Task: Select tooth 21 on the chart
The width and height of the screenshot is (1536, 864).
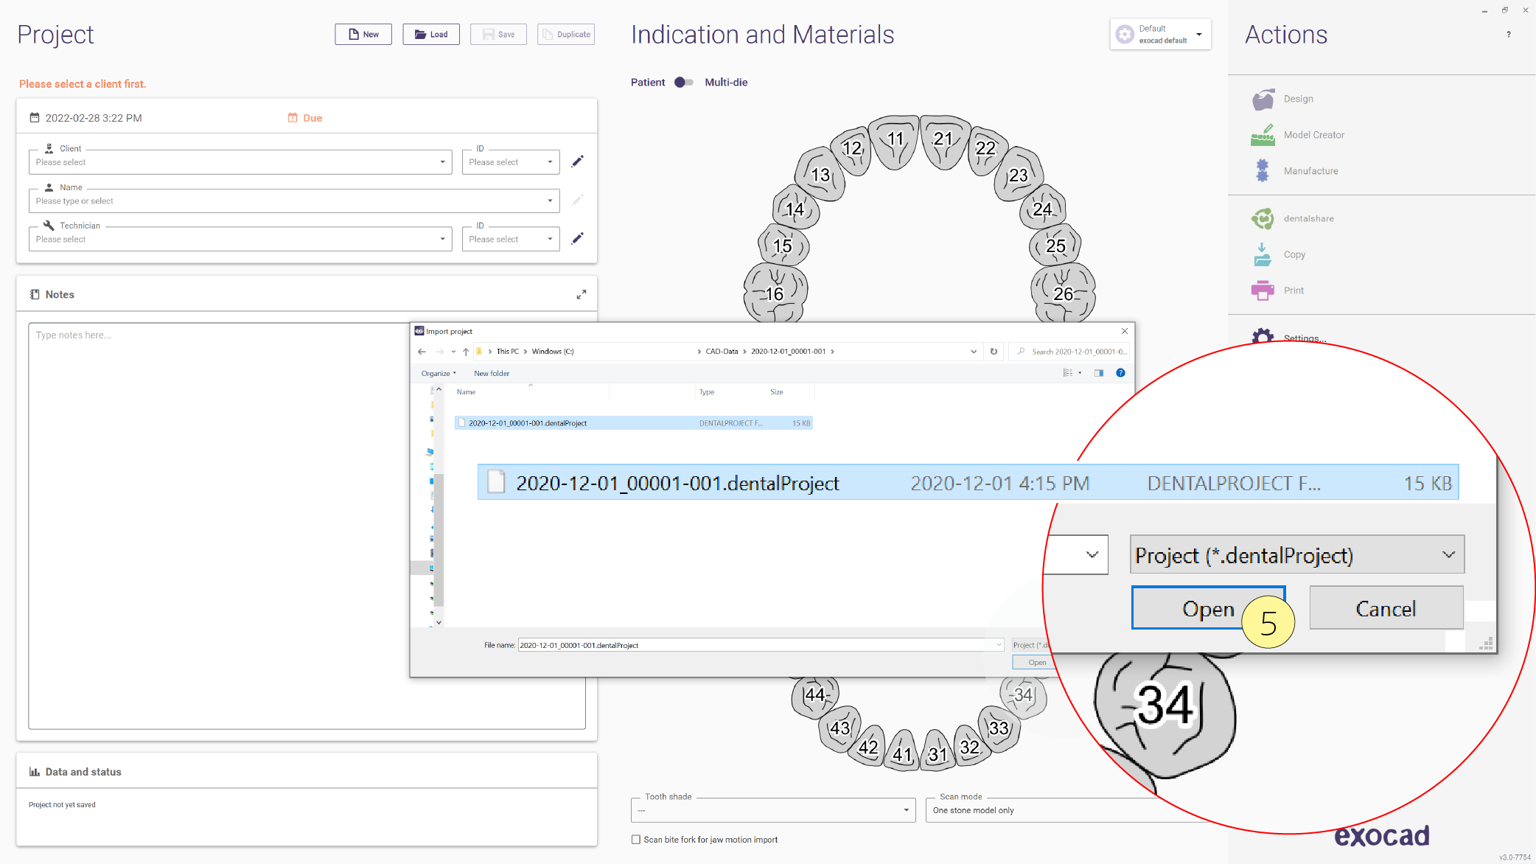Action: tap(943, 140)
